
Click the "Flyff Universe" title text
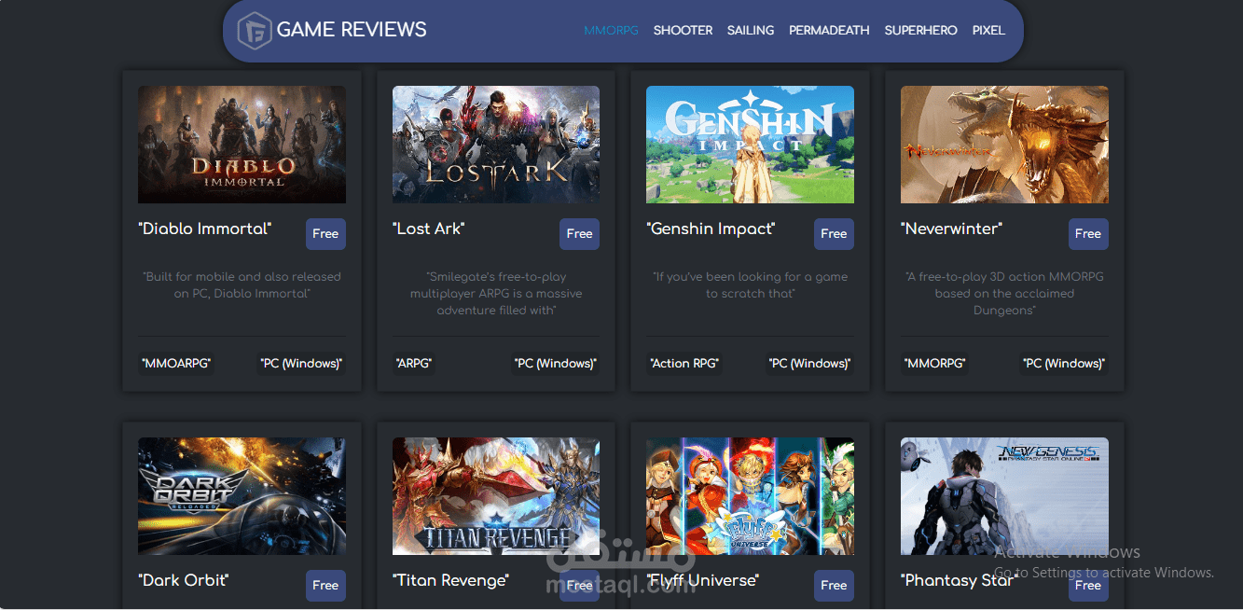[703, 580]
